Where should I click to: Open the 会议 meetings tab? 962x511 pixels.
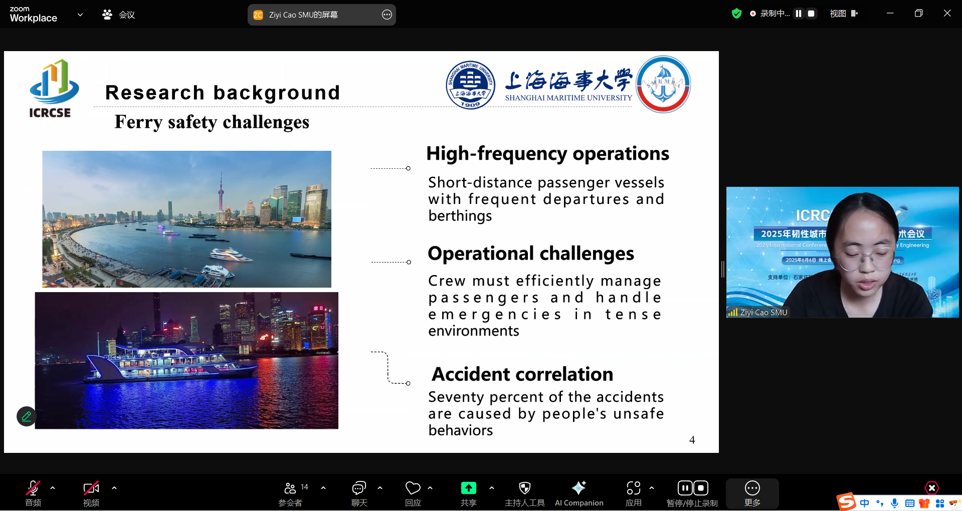pos(119,15)
